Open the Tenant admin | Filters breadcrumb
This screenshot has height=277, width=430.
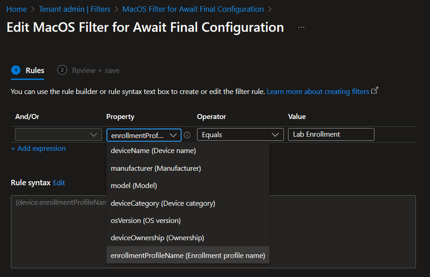click(x=75, y=9)
